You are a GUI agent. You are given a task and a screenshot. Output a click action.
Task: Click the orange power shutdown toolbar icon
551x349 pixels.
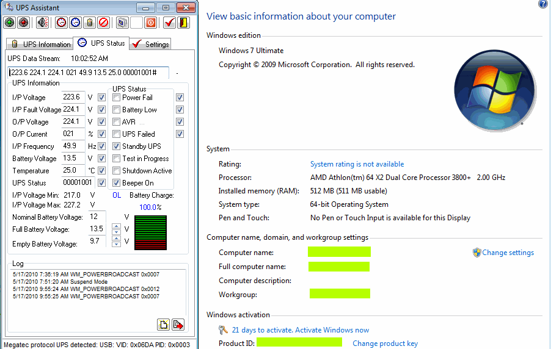[151, 23]
